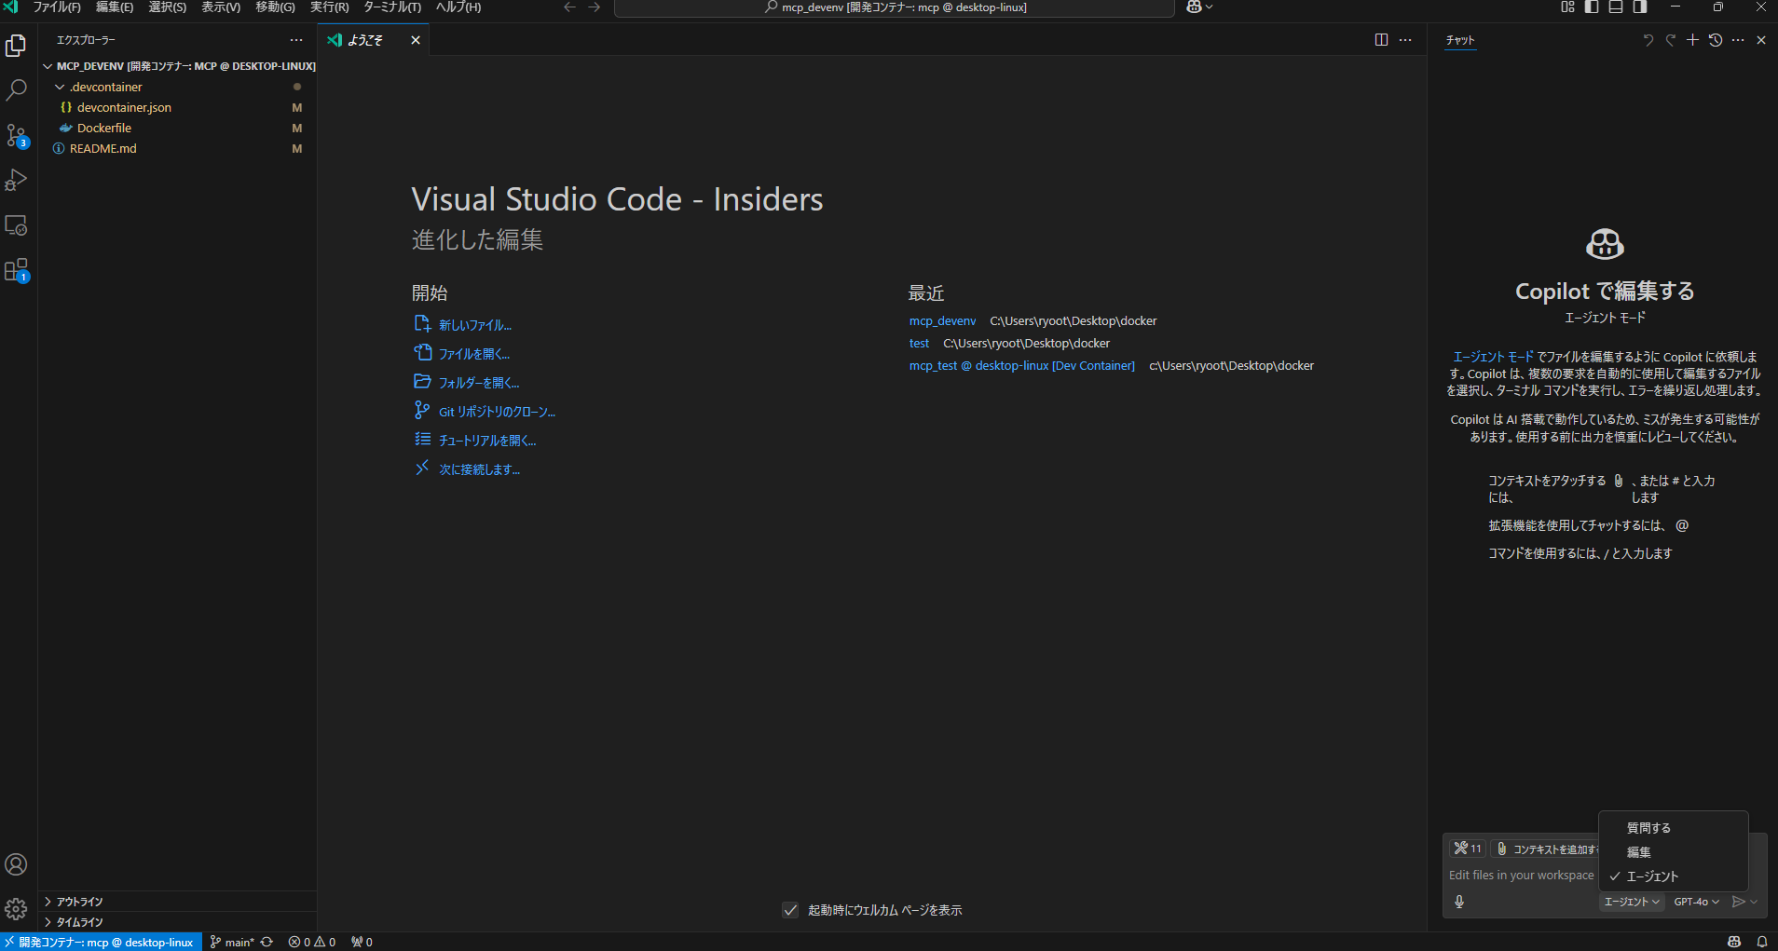Close the chat panel
1778x951 pixels.
tap(1761, 40)
